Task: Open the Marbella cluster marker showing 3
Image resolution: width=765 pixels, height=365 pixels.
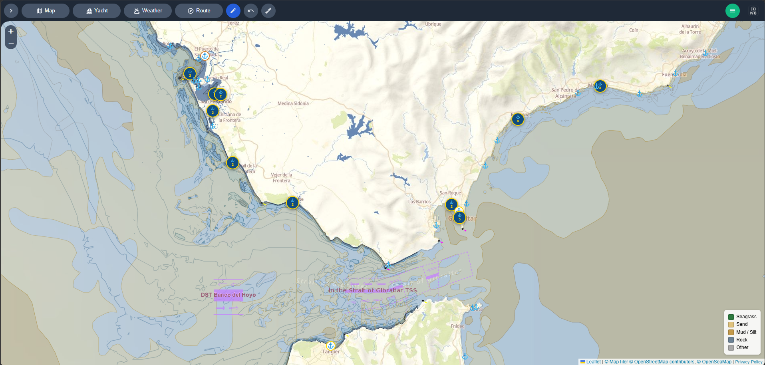Action: pos(600,86)
